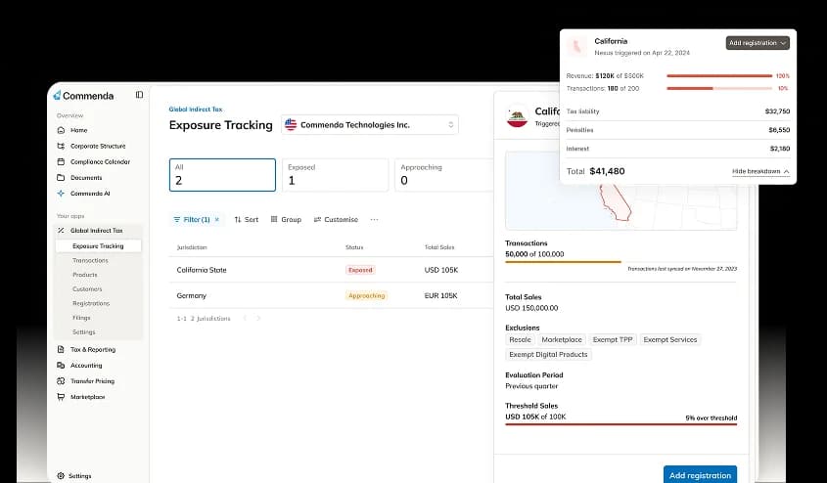Screen dimensions: 827x483
Task: Click the Exposed status badge
Action: (x=361, y=270)
